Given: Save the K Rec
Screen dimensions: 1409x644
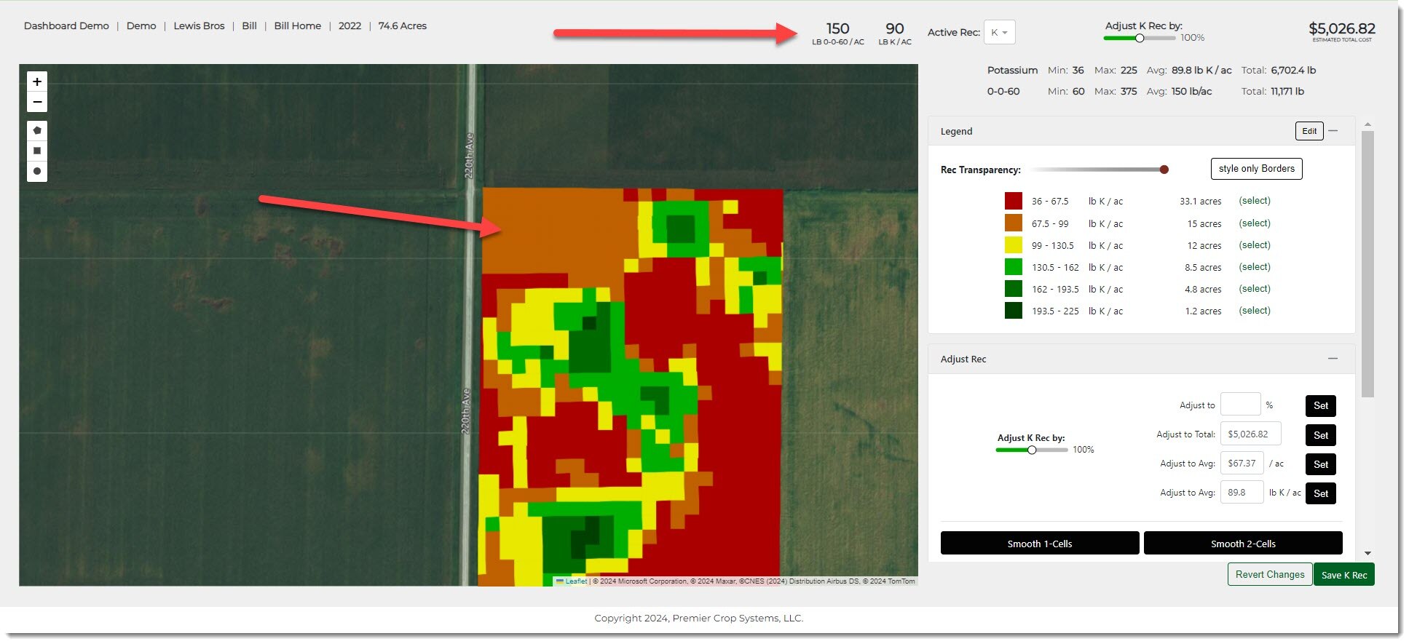Looking at the screenshot, I should pos(1343,575).
